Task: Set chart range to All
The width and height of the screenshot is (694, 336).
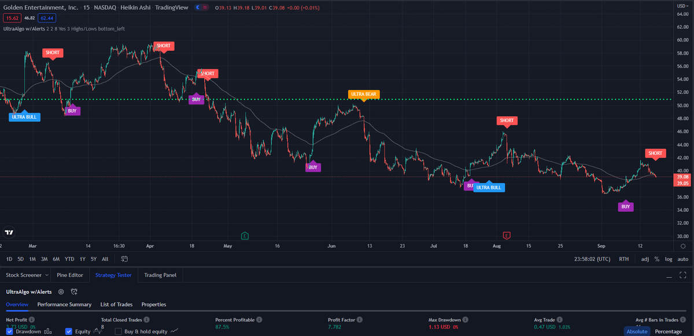Action: [x=105, y=259]
